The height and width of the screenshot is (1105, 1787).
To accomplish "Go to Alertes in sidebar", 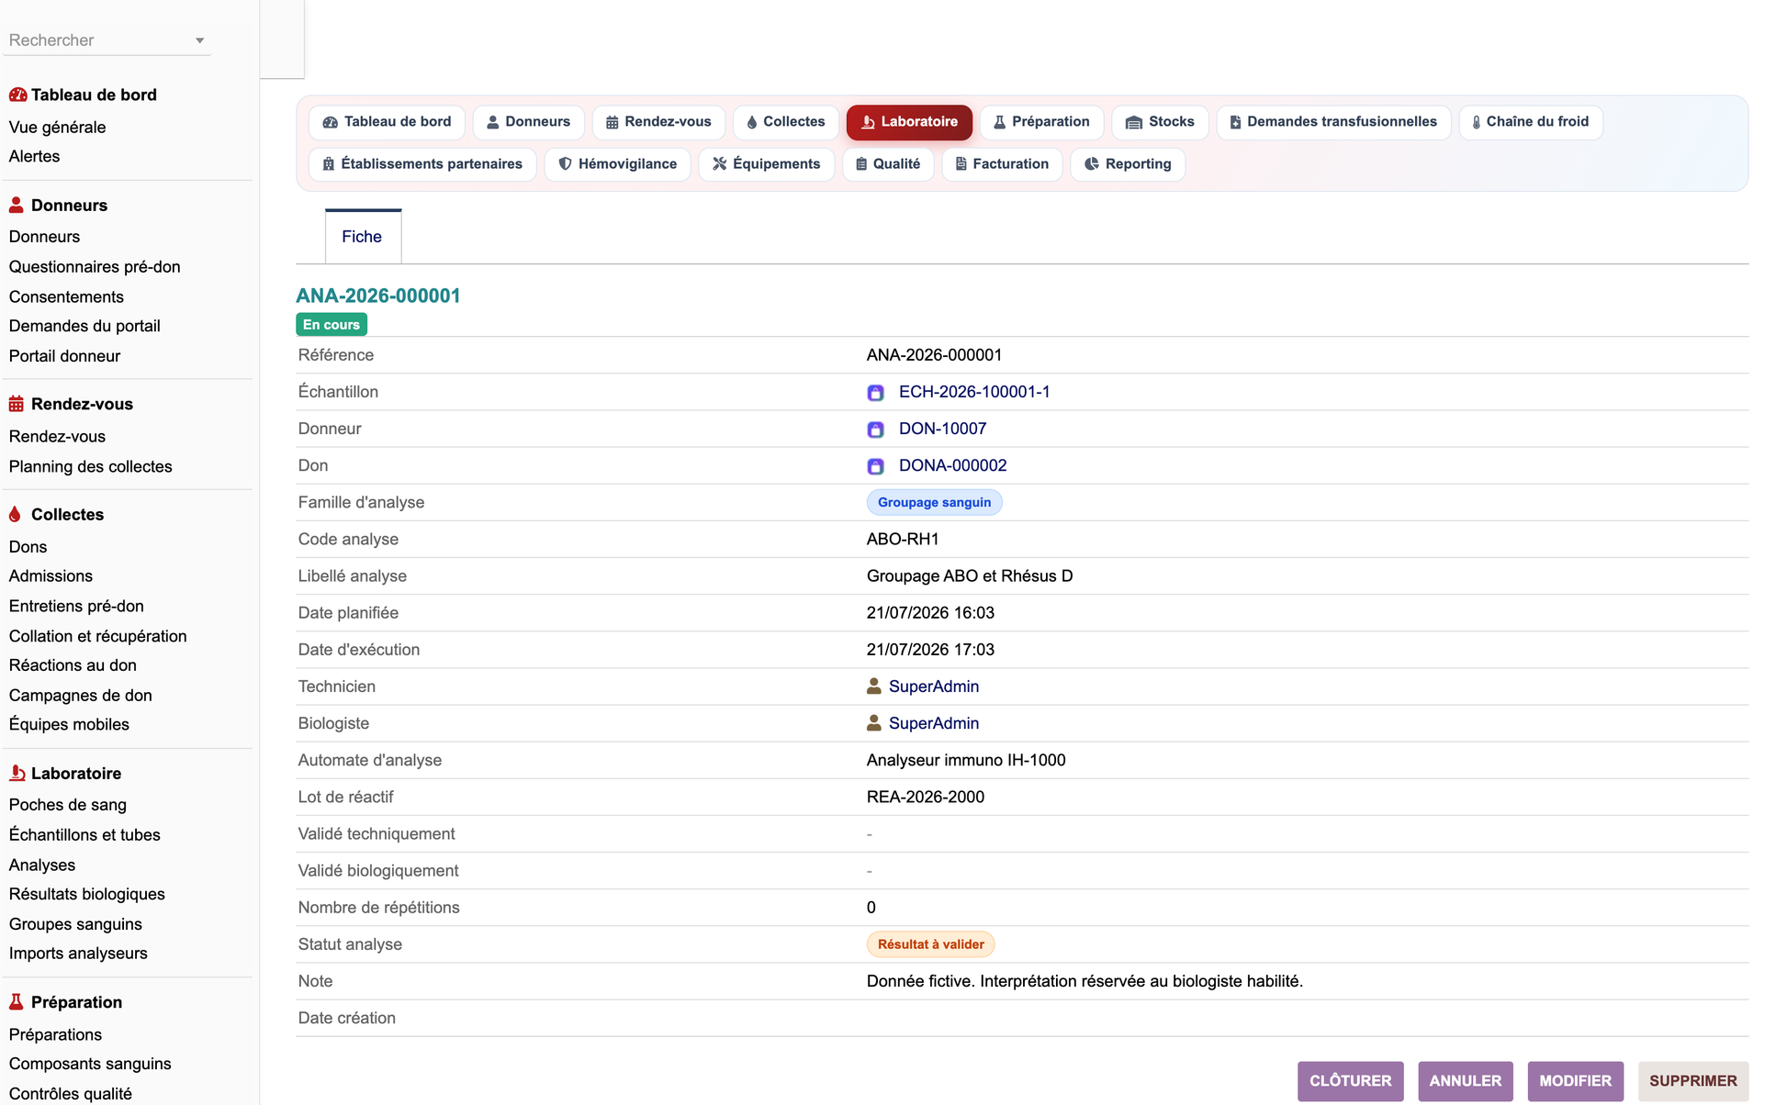I will pos(34,157).
